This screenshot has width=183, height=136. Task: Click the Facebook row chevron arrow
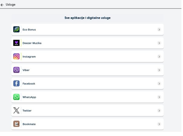tap(159, 83)
